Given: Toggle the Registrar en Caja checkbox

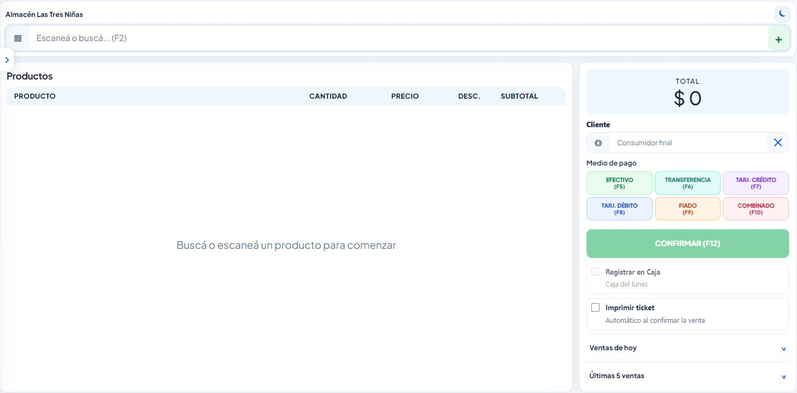Looking at the screenshot, I should pos(596,271).
